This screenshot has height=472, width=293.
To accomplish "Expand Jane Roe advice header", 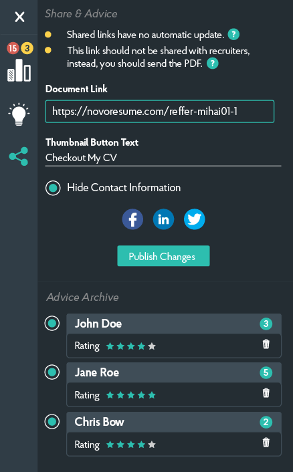I will [x=174, y=372].
